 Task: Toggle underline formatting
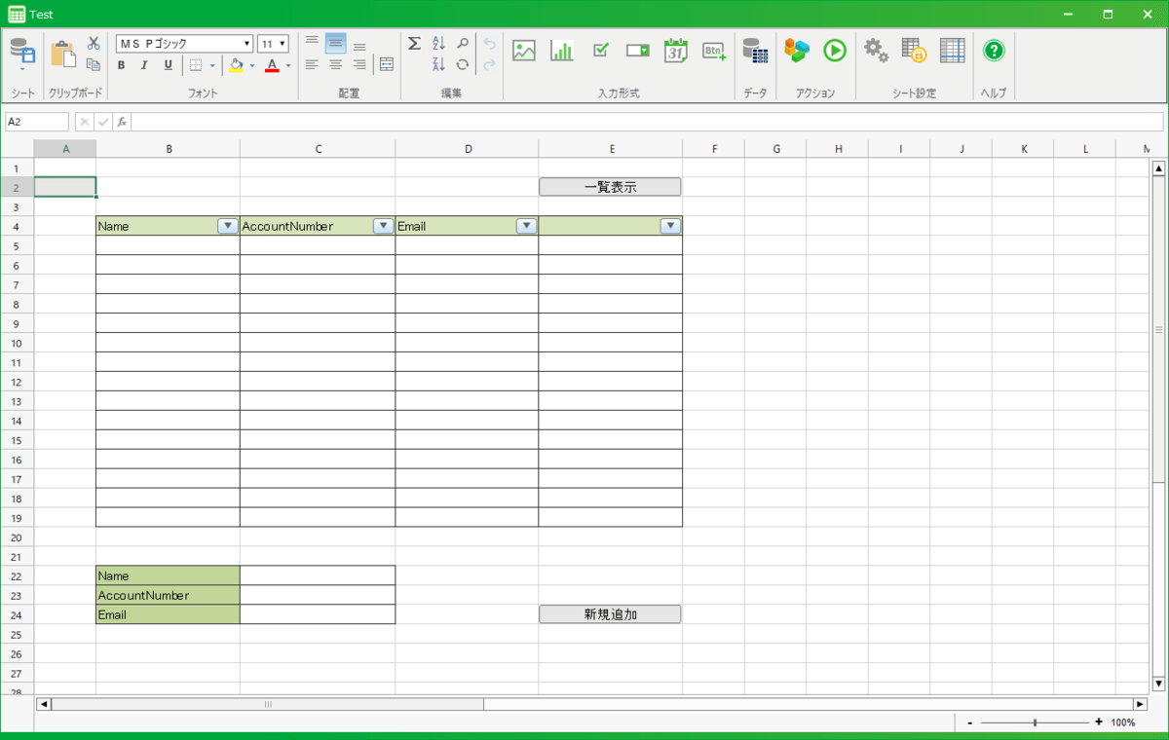pos(168,65)
